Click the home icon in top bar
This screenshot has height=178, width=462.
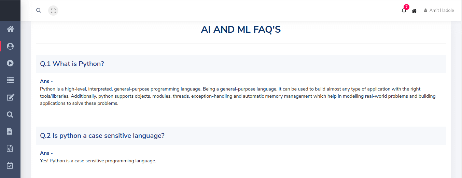414,11
